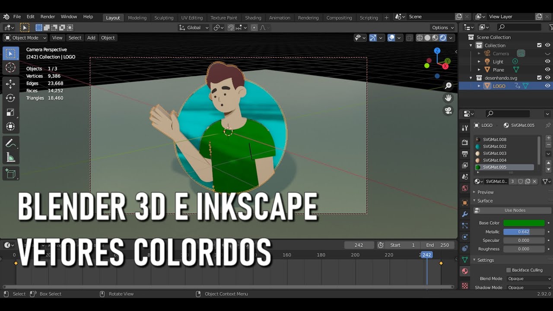Expand the LOGO object tree row
553x311 pixels.
[479, 86]
